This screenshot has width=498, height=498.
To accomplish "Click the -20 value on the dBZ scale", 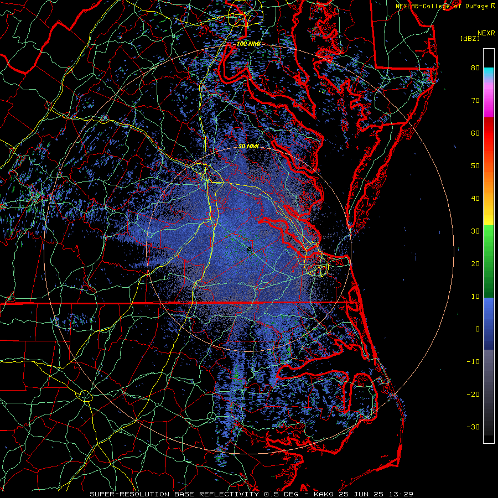I will tap(473, 395).
